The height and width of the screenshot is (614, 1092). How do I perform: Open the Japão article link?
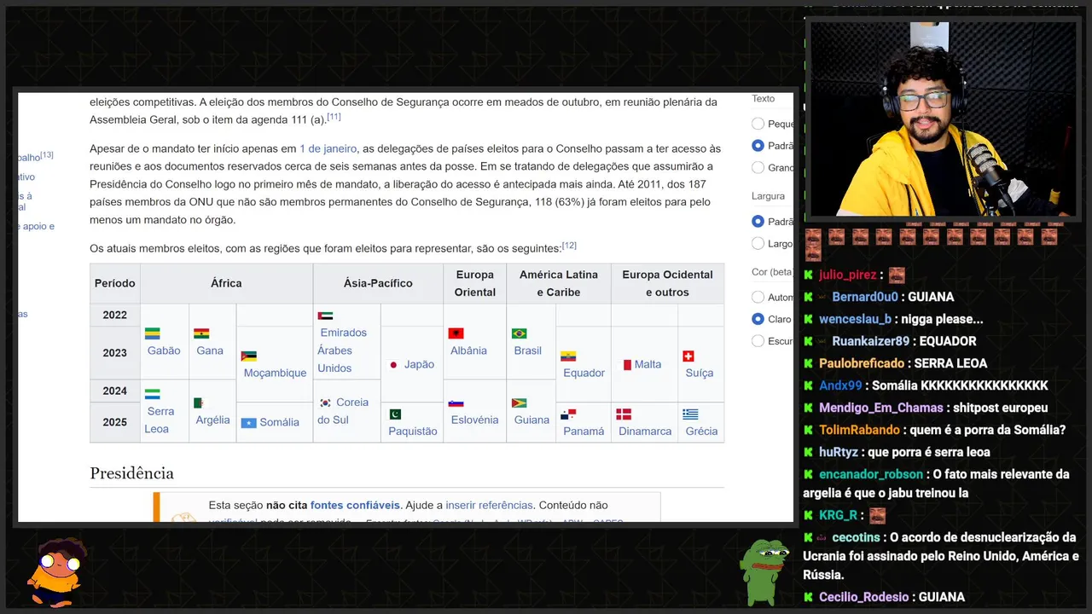pos(419,364)
